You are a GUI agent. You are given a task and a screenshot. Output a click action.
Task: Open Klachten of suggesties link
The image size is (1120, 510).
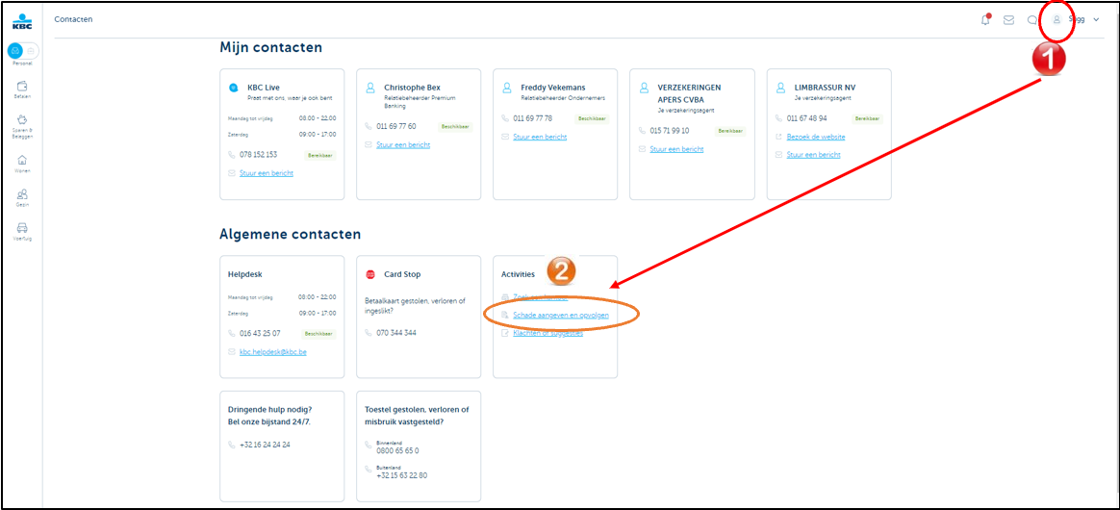coord(547,333)
